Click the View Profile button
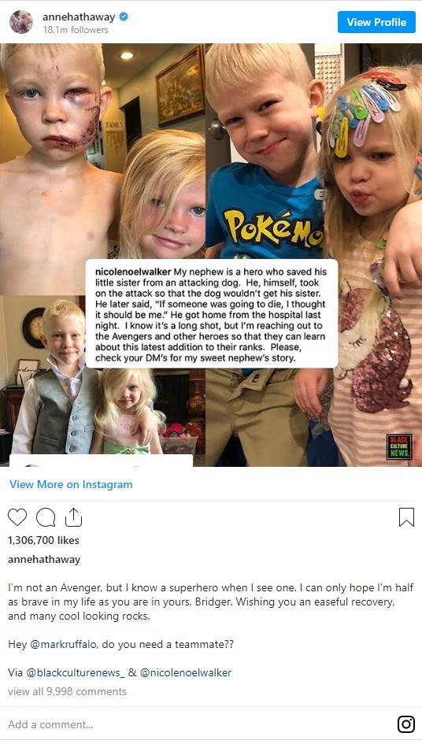422x744 pixels. [x=376, y=22]
